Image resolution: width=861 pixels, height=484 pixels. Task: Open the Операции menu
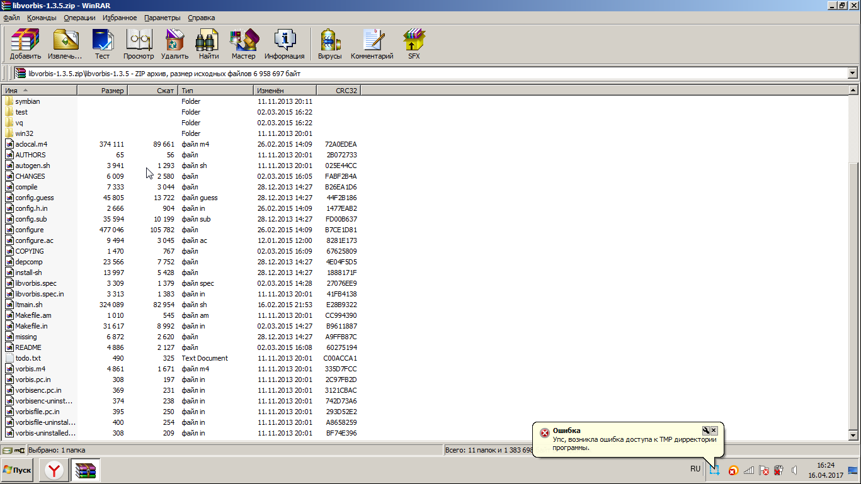coord(79,18)
